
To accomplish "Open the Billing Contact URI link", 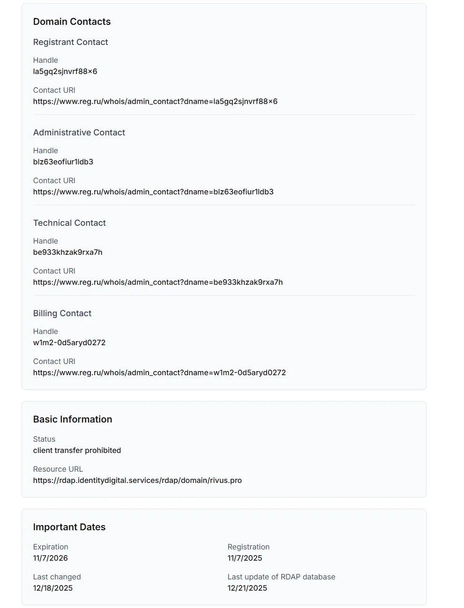I will (159, 372).
